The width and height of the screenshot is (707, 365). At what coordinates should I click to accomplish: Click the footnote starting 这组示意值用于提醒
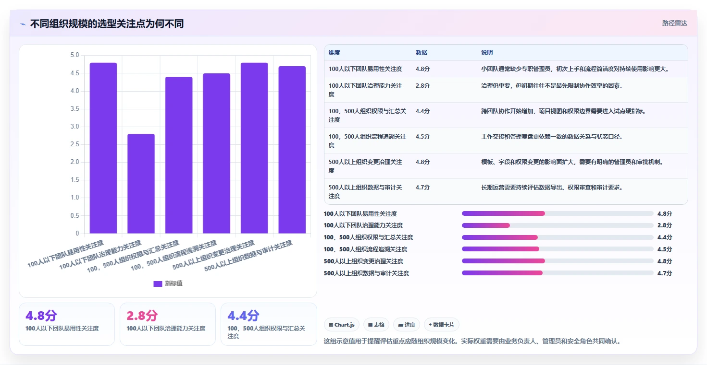tap(472, 341)
